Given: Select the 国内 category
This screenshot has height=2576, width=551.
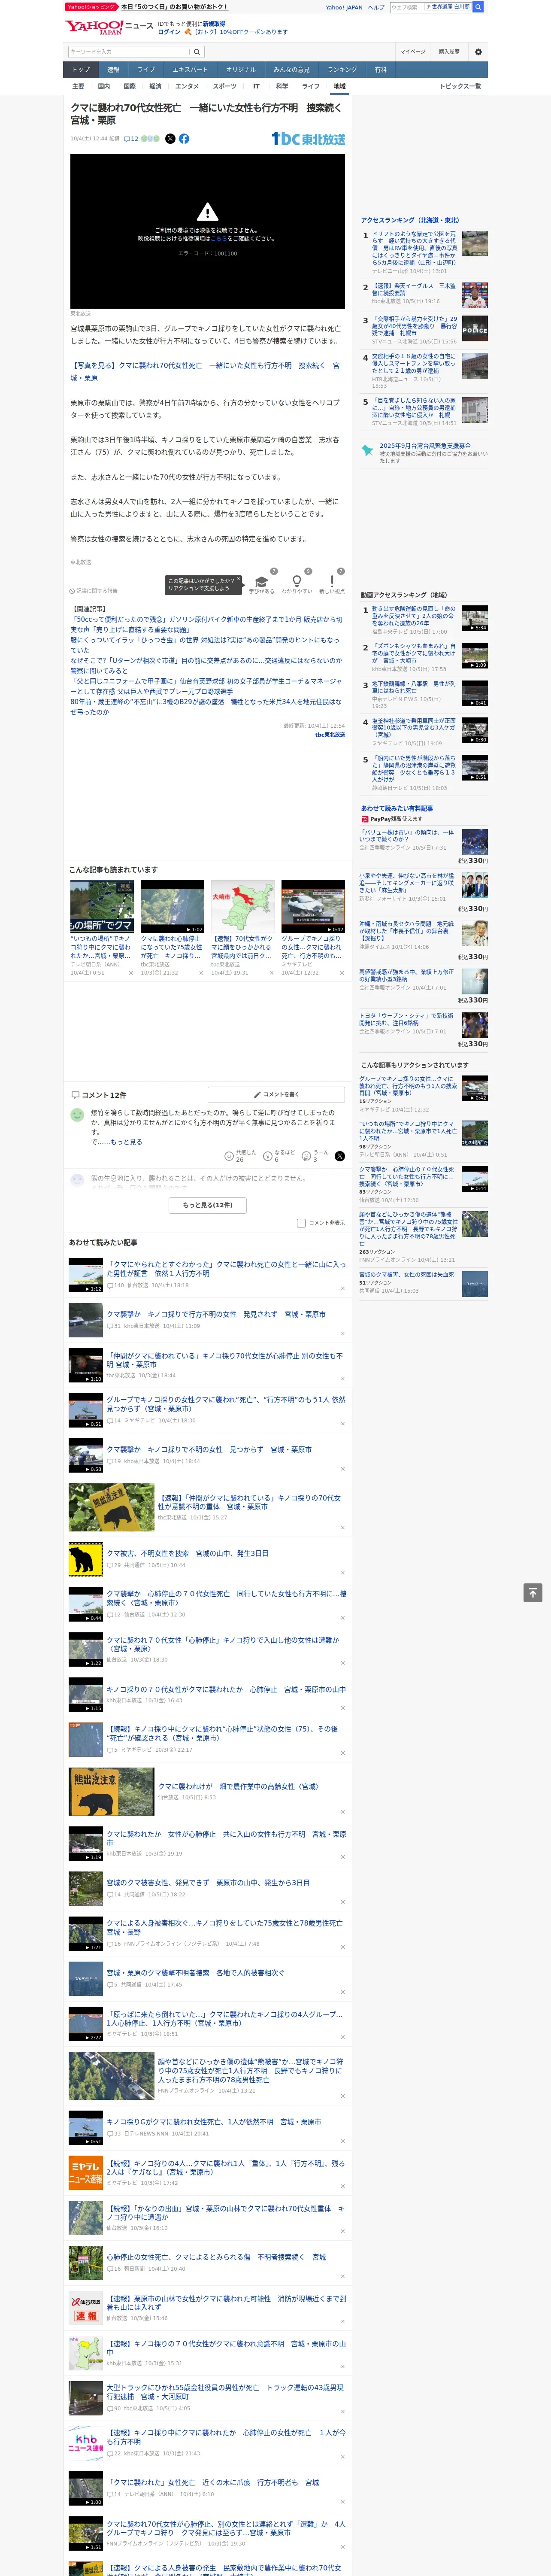Looking at the screenshot, I should pyautogui.click(x=104, y=86).
